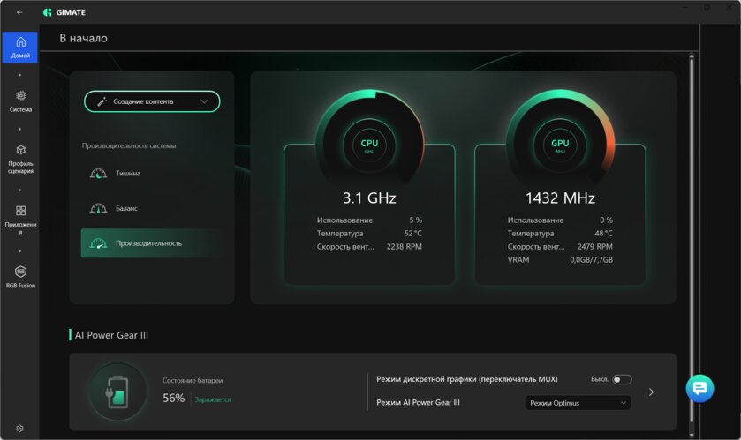
Task: Open the Система sidebar chip icon
Action: coord(21,96)
